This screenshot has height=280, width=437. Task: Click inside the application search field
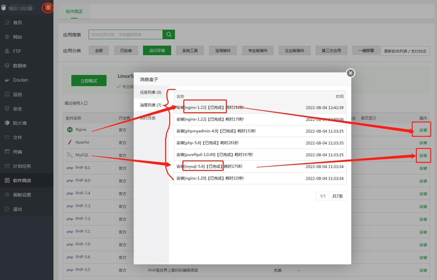click(x=125, y=34)
